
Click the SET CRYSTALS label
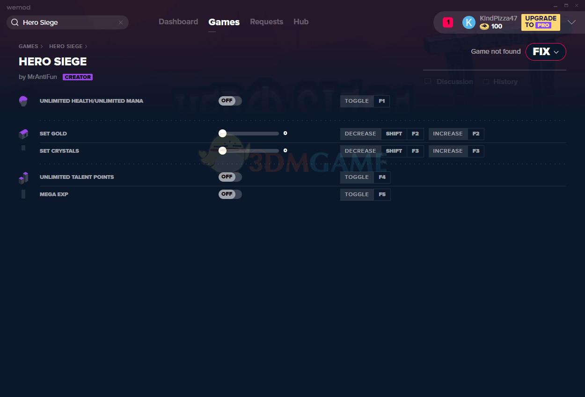point(59,151)
